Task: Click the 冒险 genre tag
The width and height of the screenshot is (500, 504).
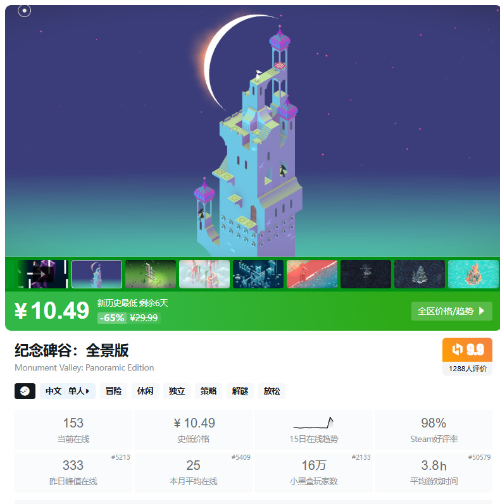Action: (x=113, y=391)
